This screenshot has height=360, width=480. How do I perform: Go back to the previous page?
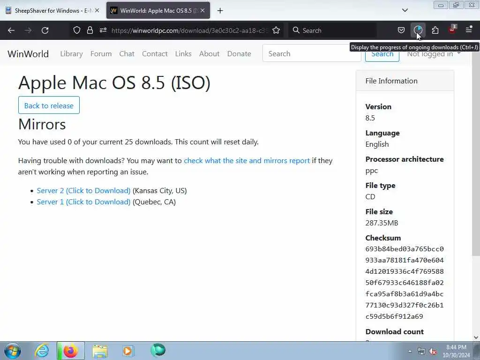(x=11, y=30)
